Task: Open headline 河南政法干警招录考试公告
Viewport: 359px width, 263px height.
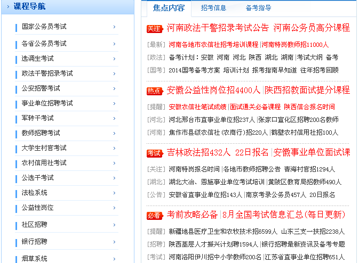Action: click(218, 28)
